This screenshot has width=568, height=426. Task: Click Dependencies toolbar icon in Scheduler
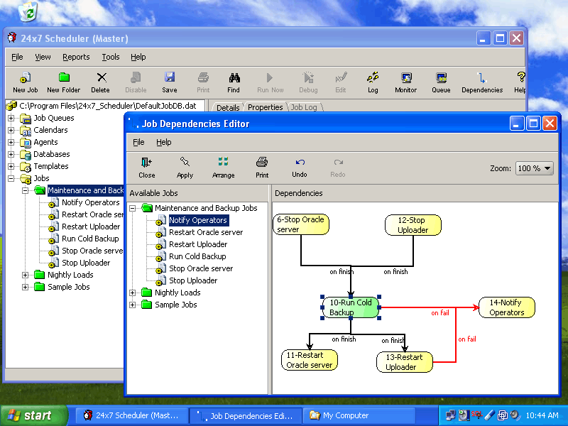click(x=481, y=77)
